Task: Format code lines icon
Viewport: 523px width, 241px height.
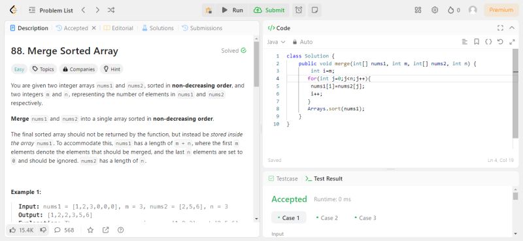Action: [464, 42]
